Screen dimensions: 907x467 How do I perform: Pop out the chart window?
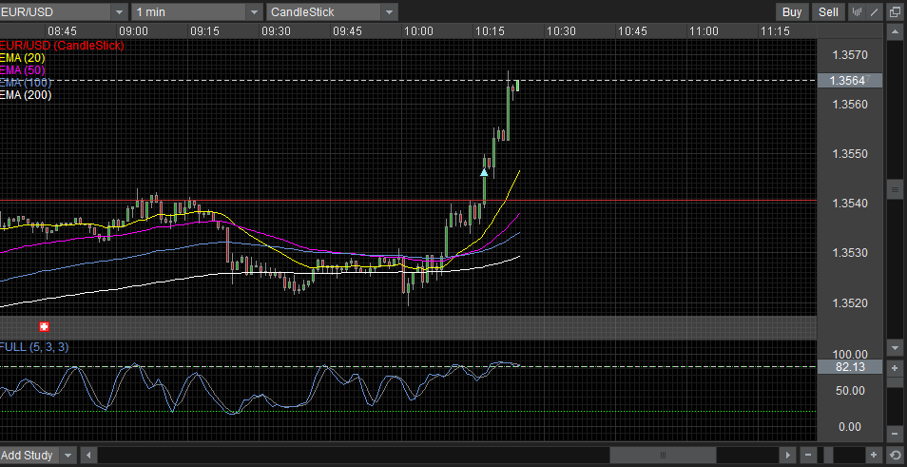coord(895,11)
